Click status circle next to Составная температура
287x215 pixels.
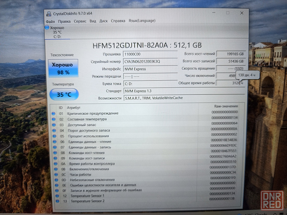53,119
